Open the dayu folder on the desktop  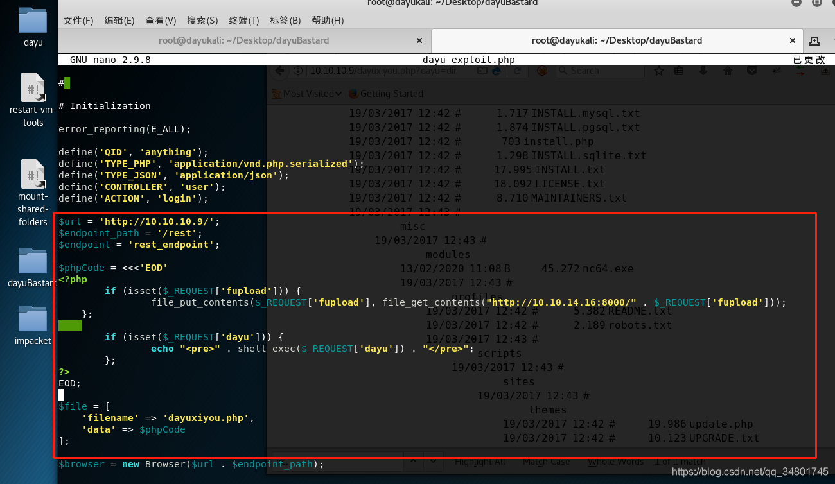click(x=33, y=21)
